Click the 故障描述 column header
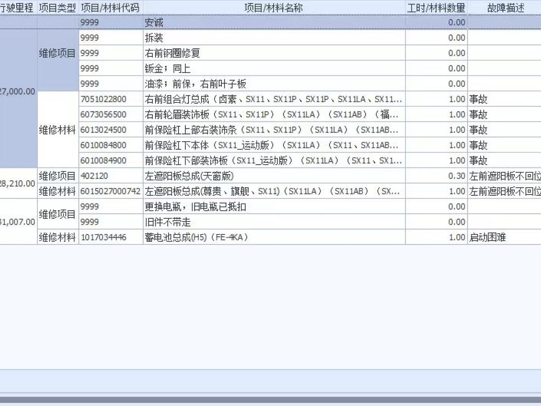This screenshot has width=541, height=406. point(504,8)
